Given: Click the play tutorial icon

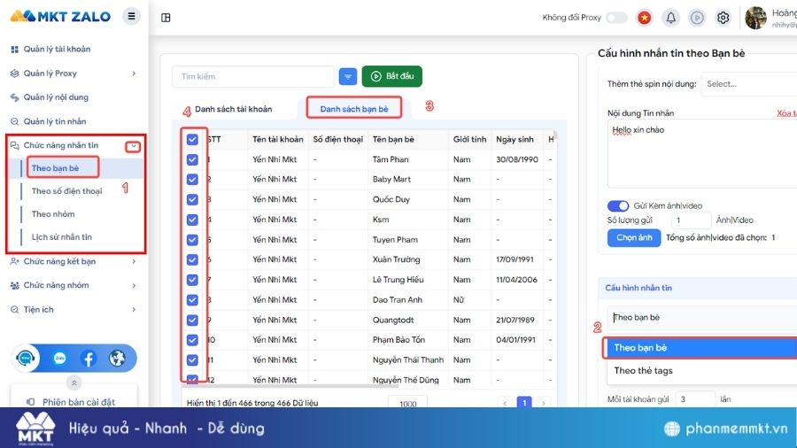Looking at the screenshot, I should point(697,18).
